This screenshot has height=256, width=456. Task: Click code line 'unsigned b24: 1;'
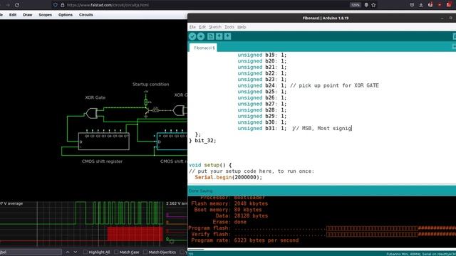pyautogui.click(x=261, y=85)
